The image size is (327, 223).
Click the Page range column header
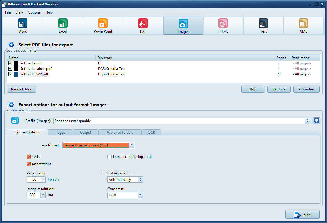click(305, 58)
